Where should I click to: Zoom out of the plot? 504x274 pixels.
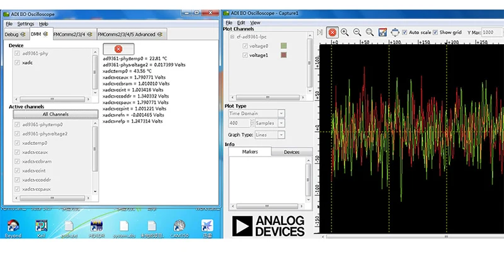(357, 32)
